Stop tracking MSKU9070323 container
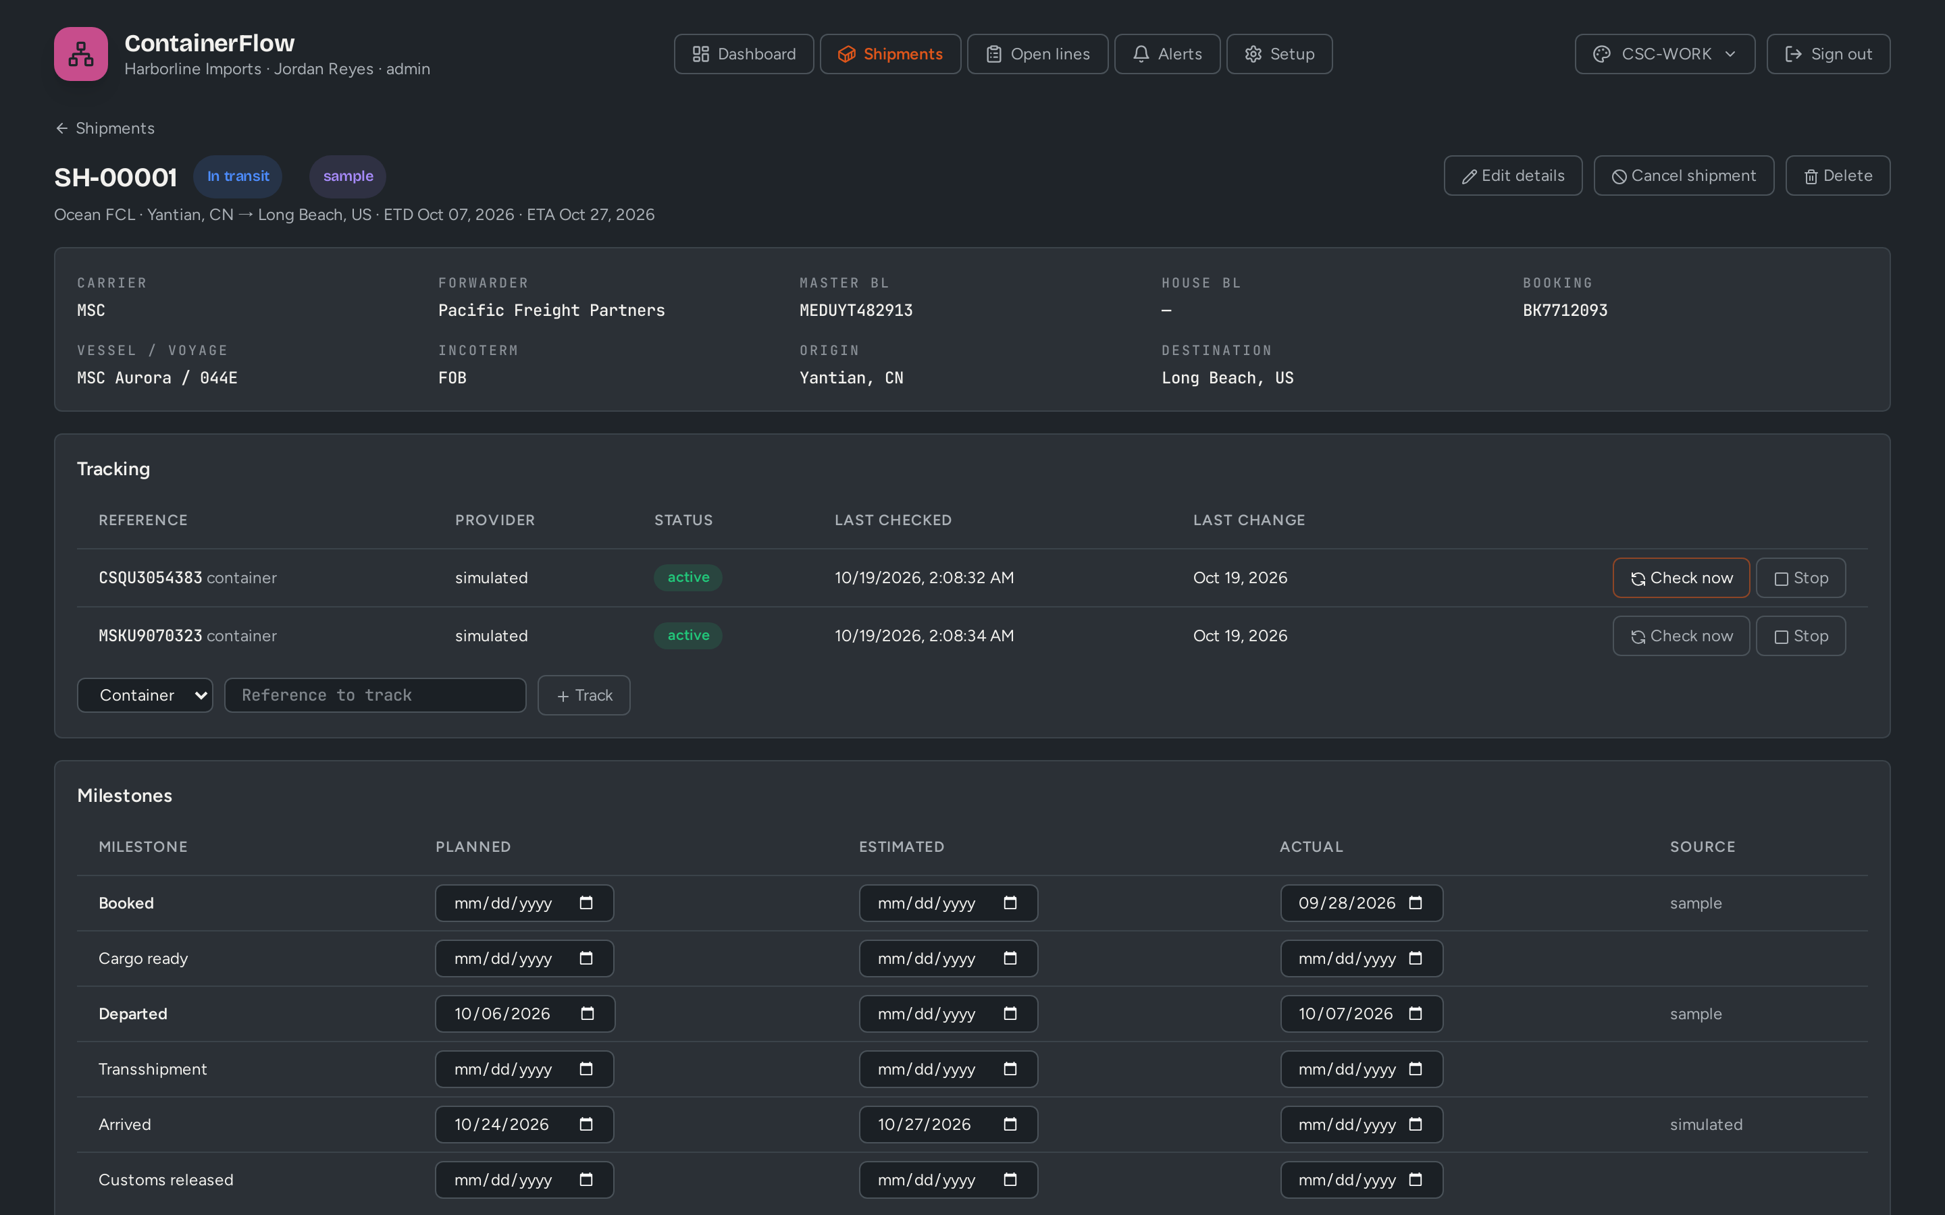Image resolution: width=1945 pixels, height=1215 pixels. [x=1800, y=636]
